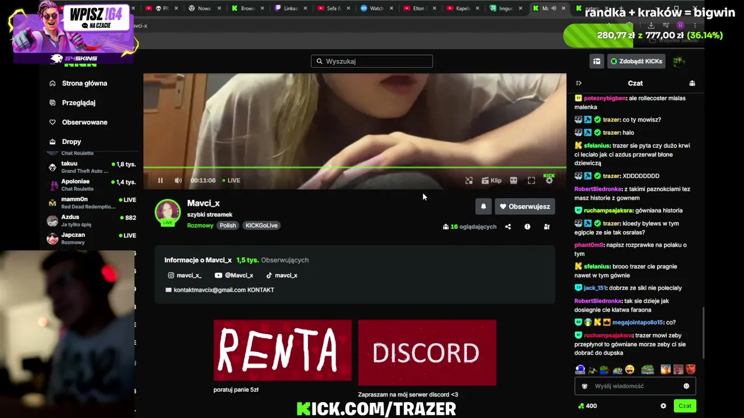The height and width of the screenshot is (418, 744).
Task: Open the Azdus channel in the sidebar
Action: tap(92, 221)
